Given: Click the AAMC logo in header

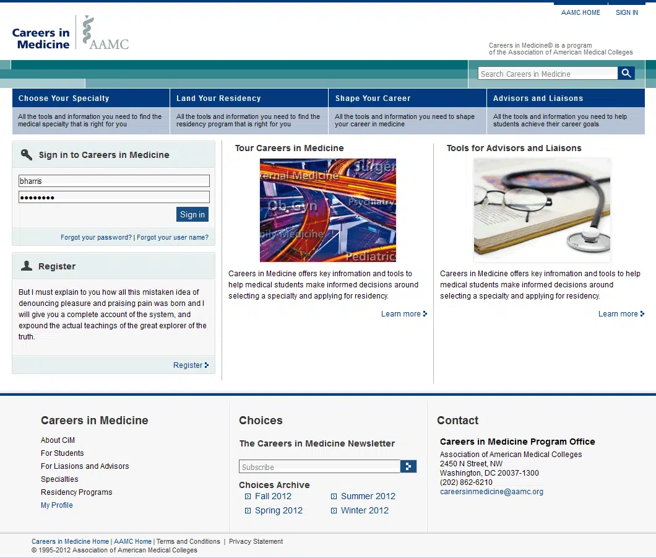Looking at the screenshot, I should [x=106, y=33].
